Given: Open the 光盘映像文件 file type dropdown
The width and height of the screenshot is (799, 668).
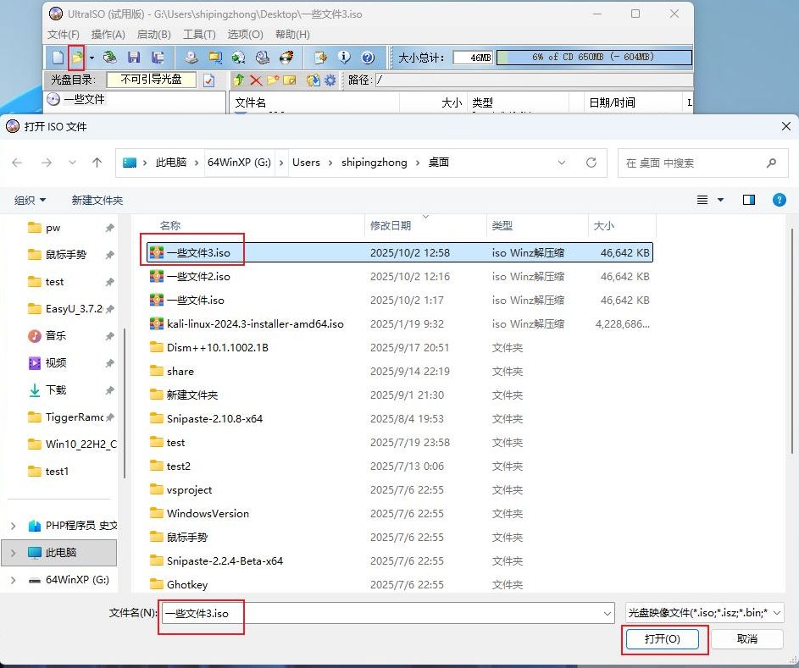Looking at the screenshot, I should pyautogui.click(x=704, y=613).
